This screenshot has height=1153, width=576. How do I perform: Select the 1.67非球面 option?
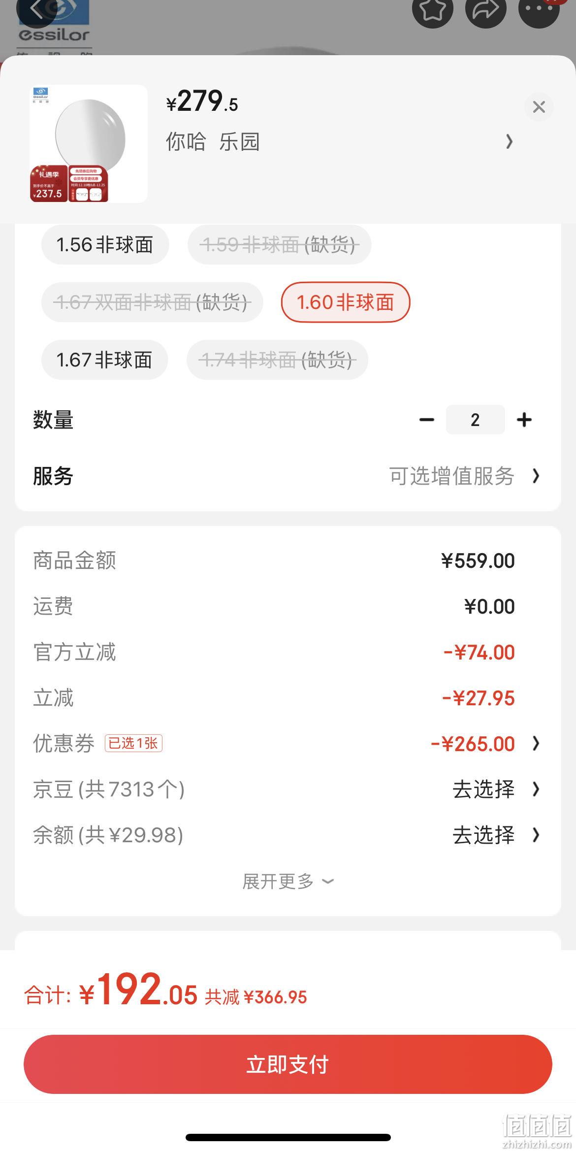[x=104, y=360]
